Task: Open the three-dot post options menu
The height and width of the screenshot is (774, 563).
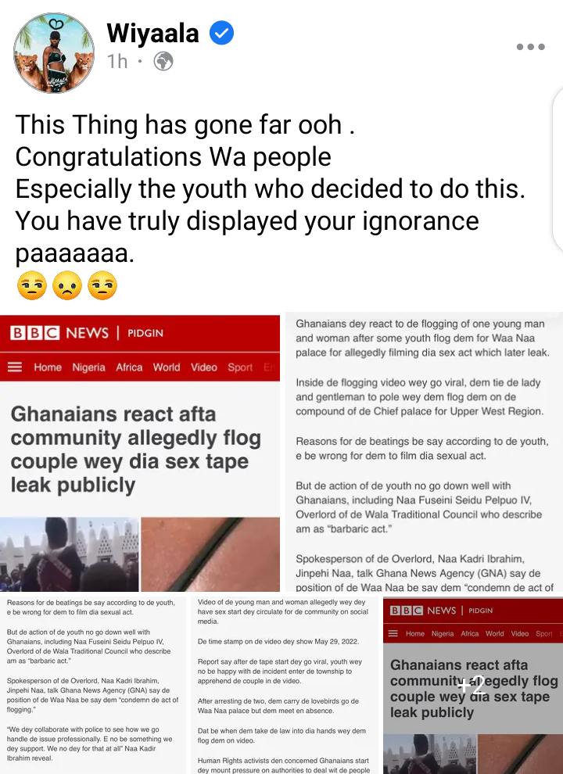Action: click(x=530, y=47)
